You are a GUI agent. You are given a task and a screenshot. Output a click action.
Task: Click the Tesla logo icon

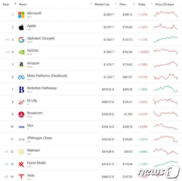click(21, 177)
